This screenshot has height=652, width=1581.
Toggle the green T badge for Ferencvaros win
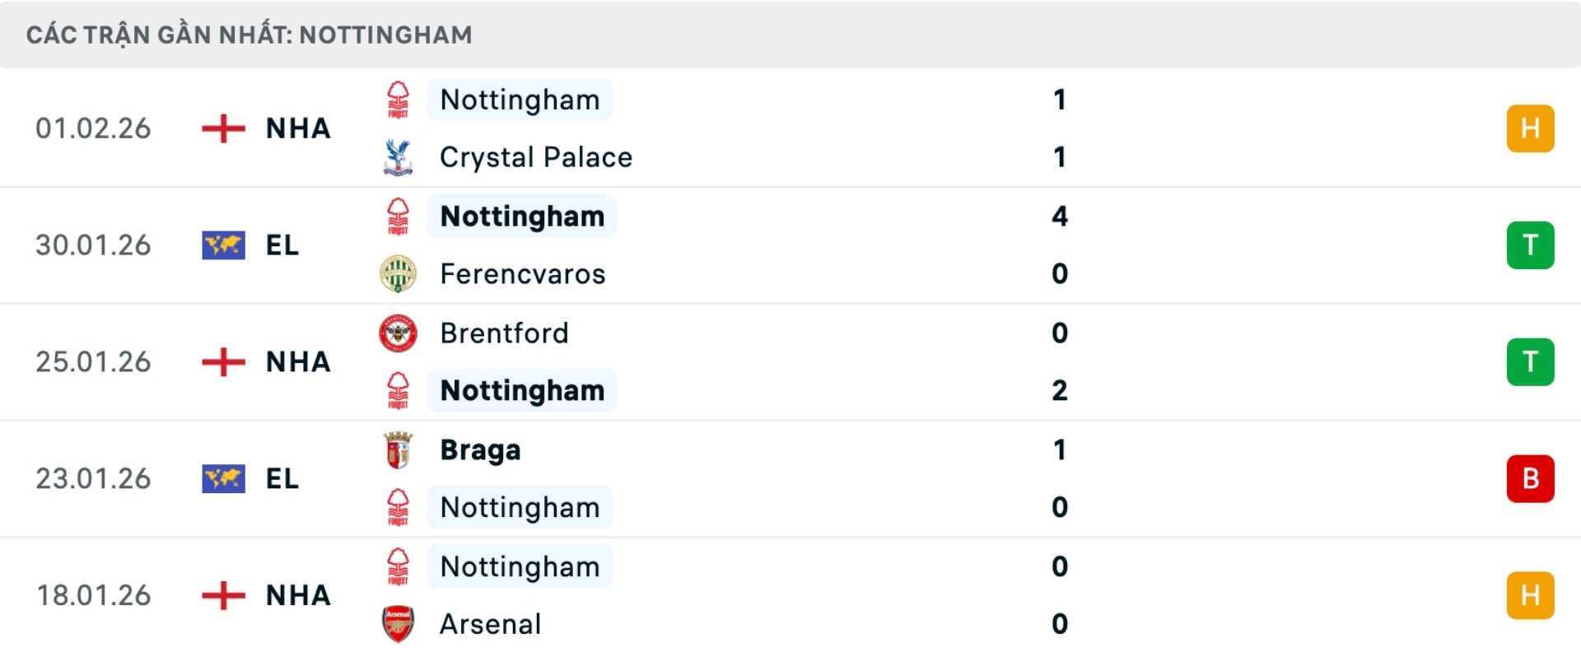pyautogui.click(x=1531, y=244)
